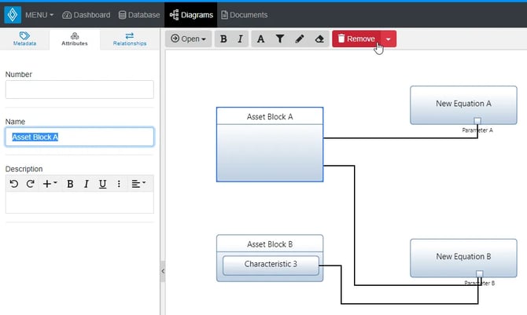Open the insert plus dropdown
Viewport: 527px width, 315px height.
pyautogui.click(x=50, y=184)
